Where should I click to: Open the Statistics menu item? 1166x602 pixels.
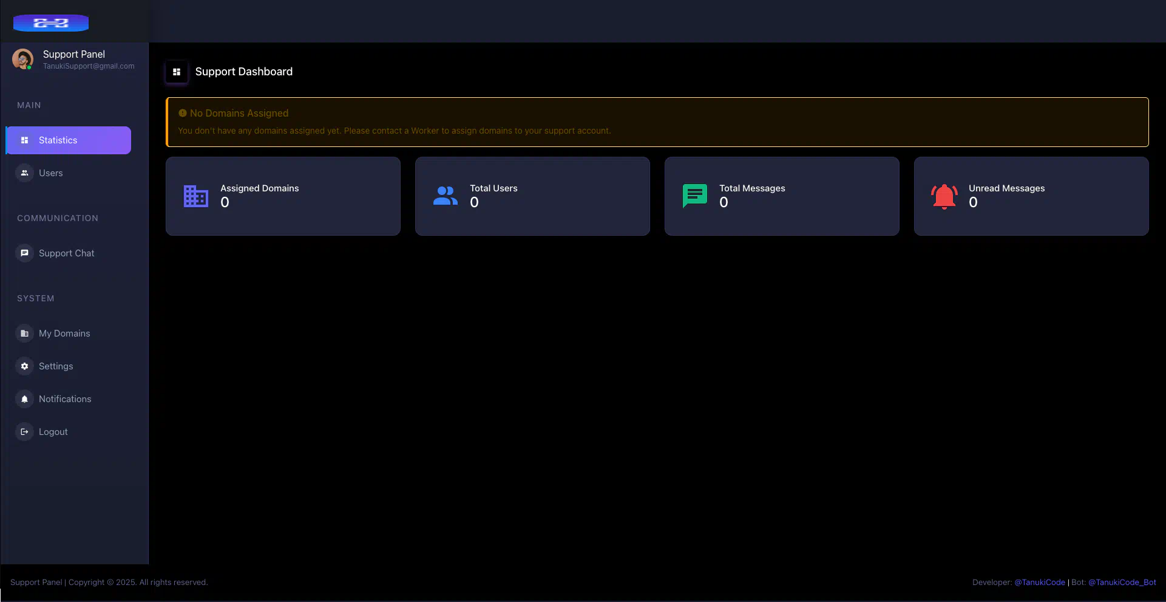(68, 140)
